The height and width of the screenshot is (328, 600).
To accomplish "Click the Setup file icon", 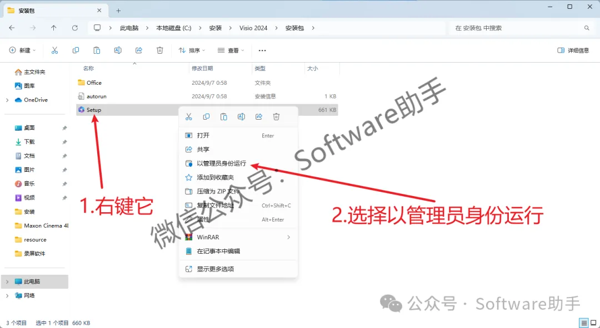I will tap(81, 110).
